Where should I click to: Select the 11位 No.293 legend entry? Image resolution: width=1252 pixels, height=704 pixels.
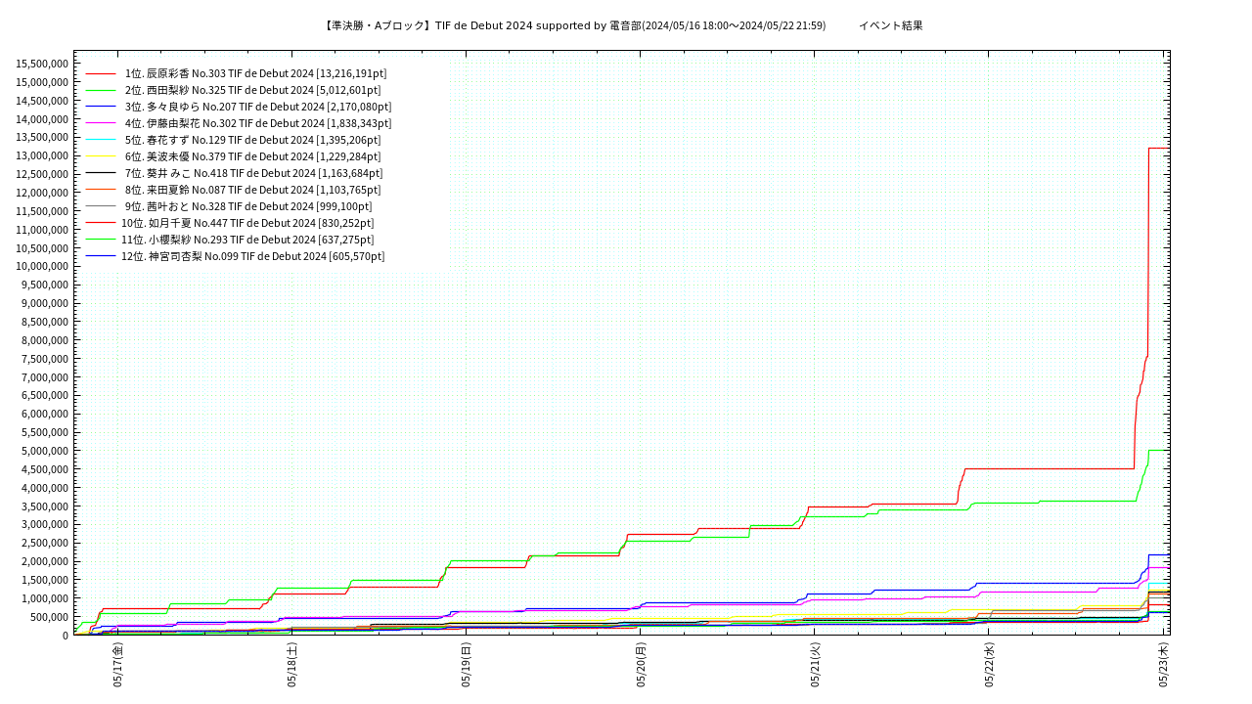247,240
